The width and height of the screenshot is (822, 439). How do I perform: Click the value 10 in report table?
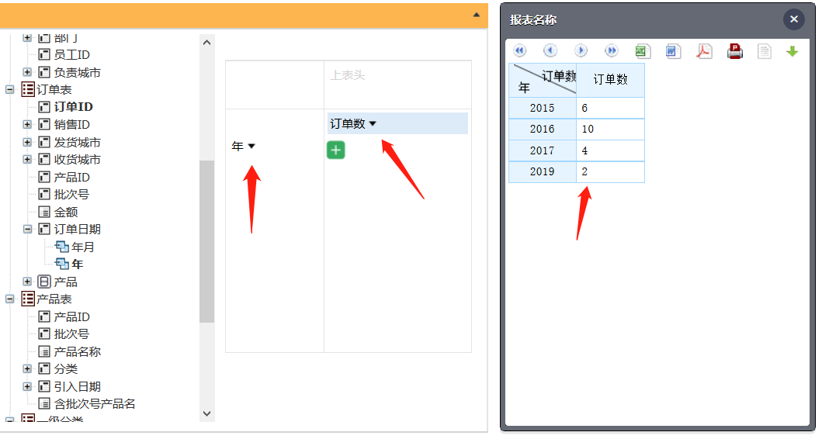pos(588,130)
